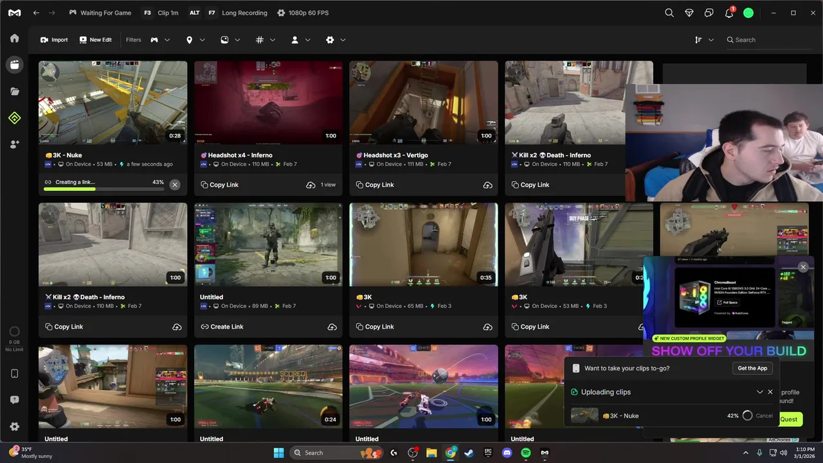823x463 pixels.
Task: Open the notifications bell
Action: pos(729,13)
